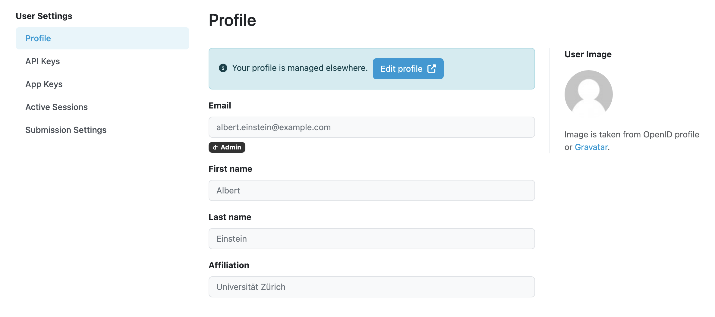
Task: Click the Email field showing albert.einstein@example.com
Action: 372,127
